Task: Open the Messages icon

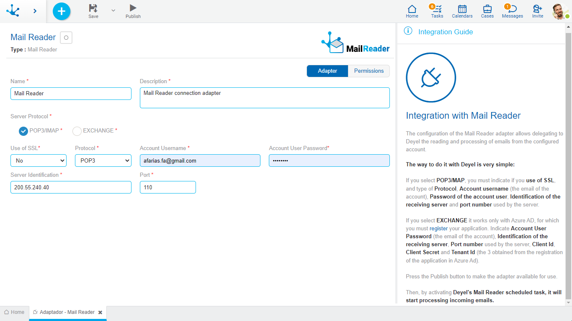Action: (x=512, y=10)
